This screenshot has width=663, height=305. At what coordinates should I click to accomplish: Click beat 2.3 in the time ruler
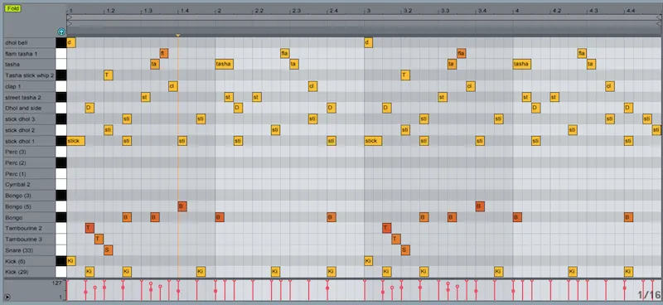pyautogui.click(x=297, y=10)
